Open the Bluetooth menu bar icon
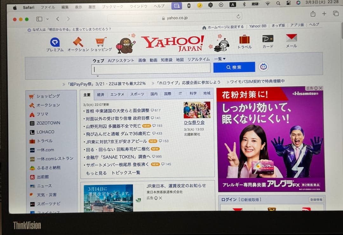This screenshot has height=235, width=343. click(244, 4)
